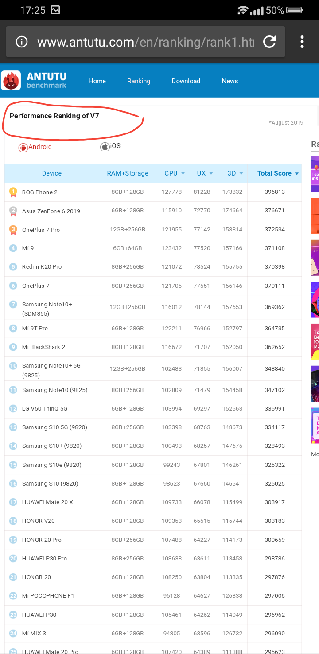Tap the cellular signal bars icon
The height and width of the screenshot is (654, 319).
pos(257,10)
